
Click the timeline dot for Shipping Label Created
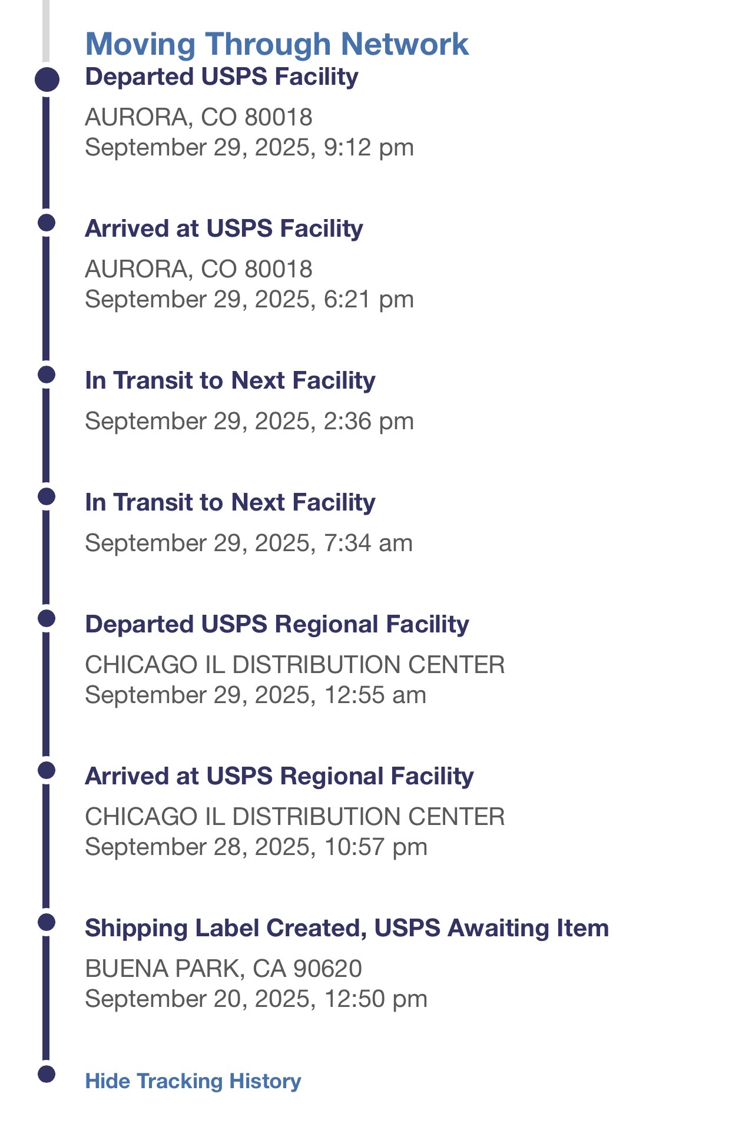(x=47, y=922)
